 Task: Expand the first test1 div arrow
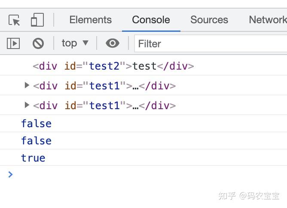(27, 86)
